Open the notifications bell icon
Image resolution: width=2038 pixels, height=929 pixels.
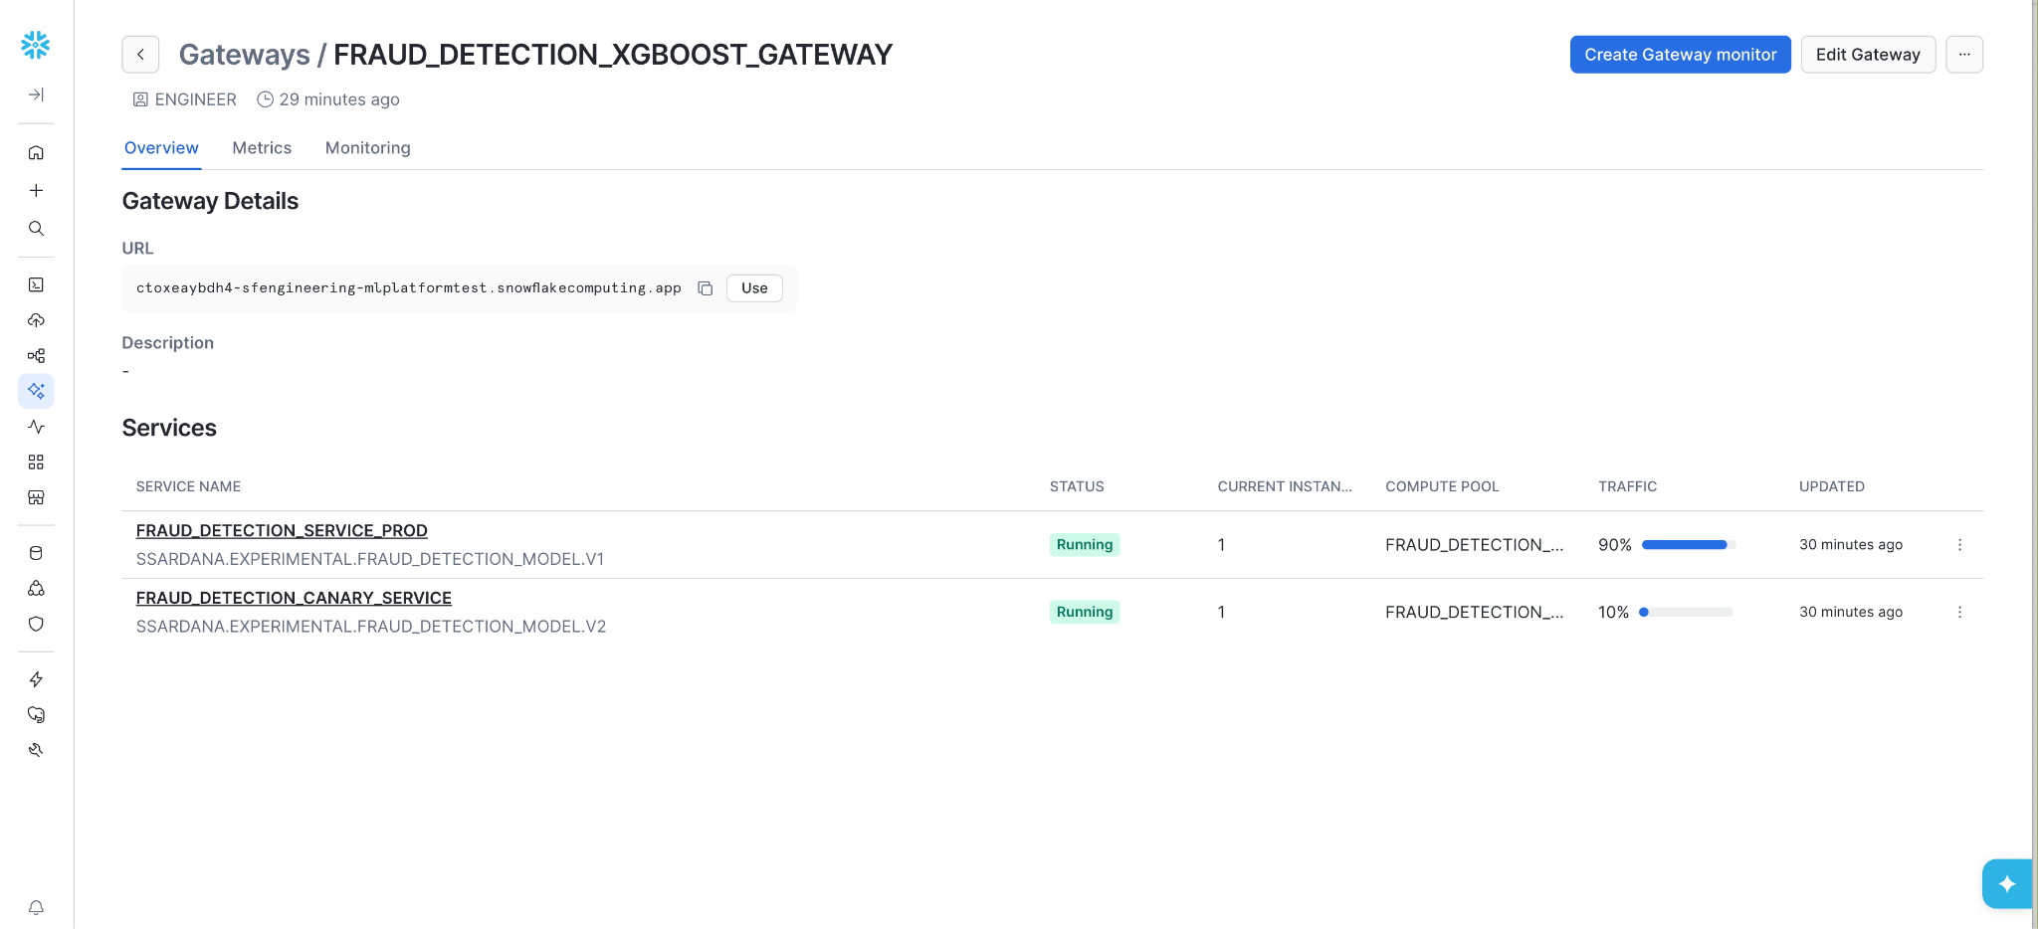36,907
